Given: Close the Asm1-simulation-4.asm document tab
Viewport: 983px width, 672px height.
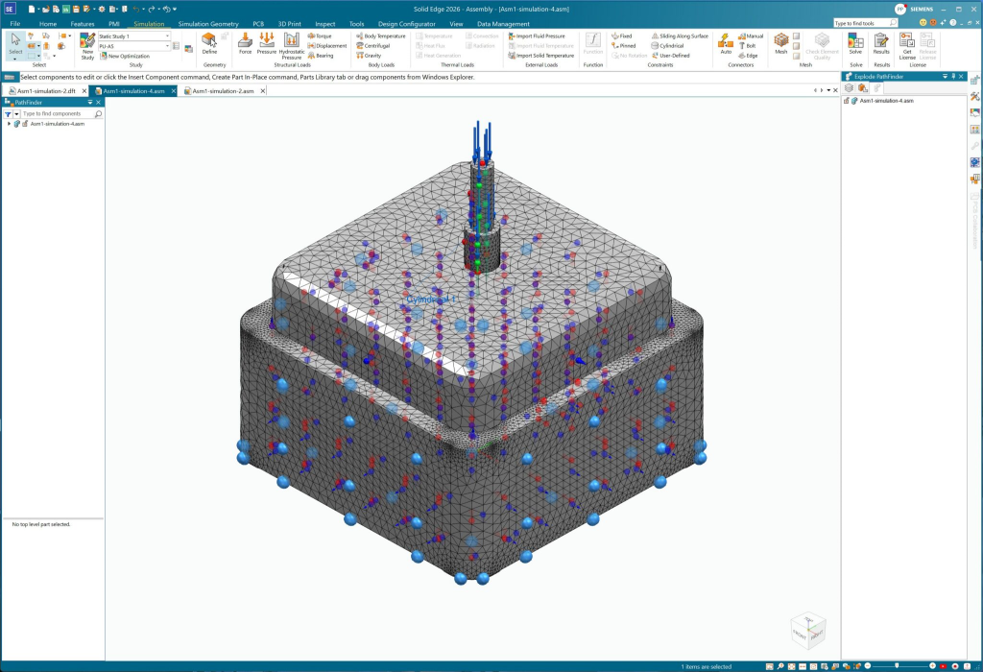Looking at the screenshot, I should 174,91.
